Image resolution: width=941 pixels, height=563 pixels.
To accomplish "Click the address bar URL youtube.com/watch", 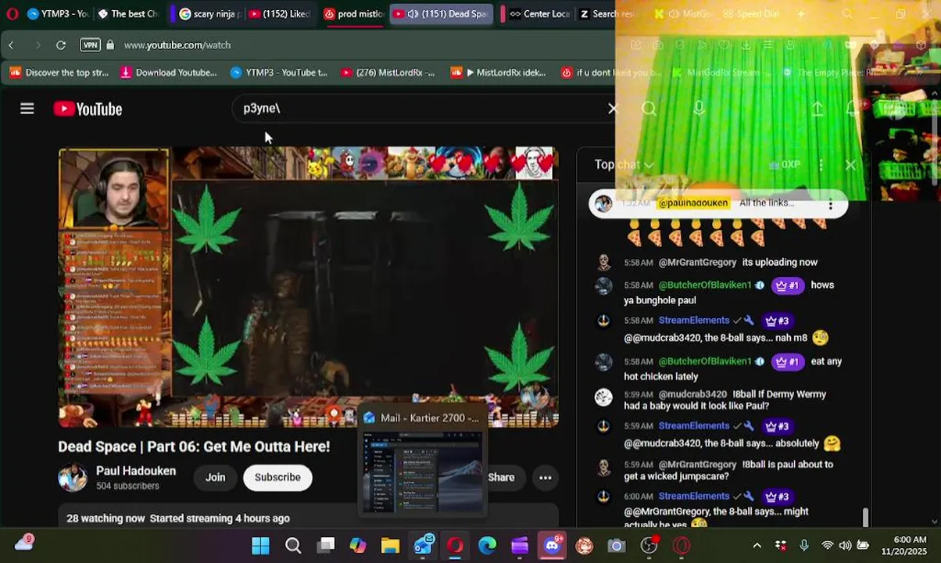I will [x=177, y=45].
